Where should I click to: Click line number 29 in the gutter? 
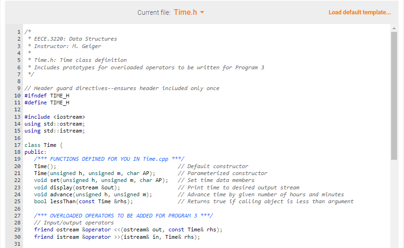coord(17,230)
